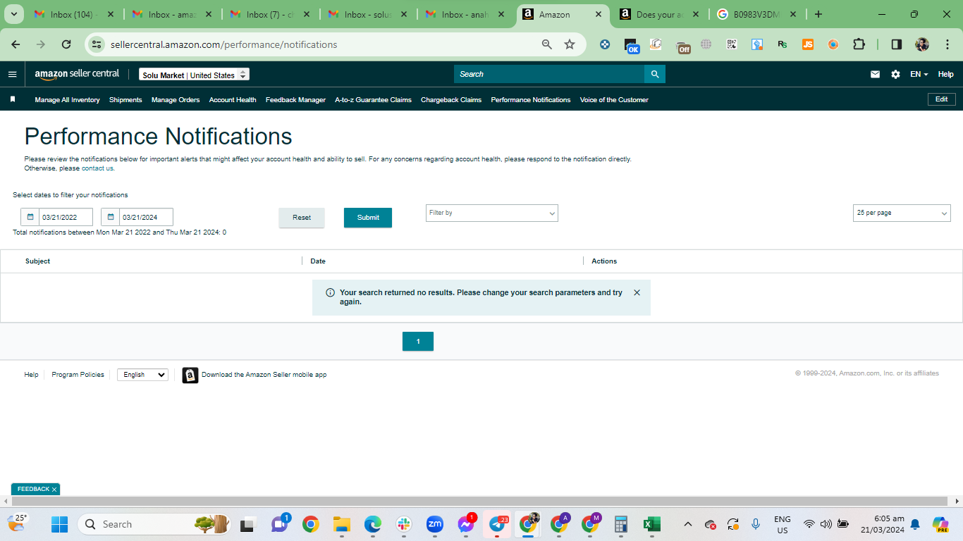Click the bookmark flag icon beside Manage All Inventory
This screenshot has height=541, width=963.
[13, 99]
